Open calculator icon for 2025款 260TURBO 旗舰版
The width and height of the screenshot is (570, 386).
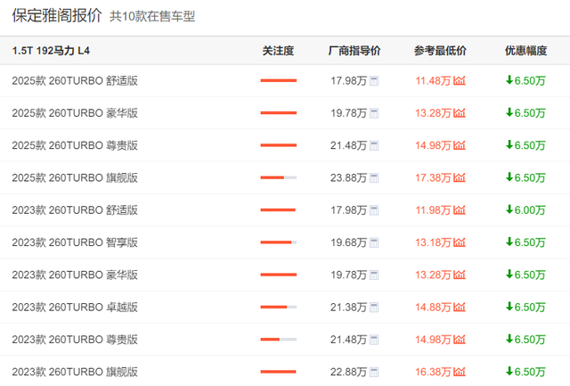tap(374, 178)
